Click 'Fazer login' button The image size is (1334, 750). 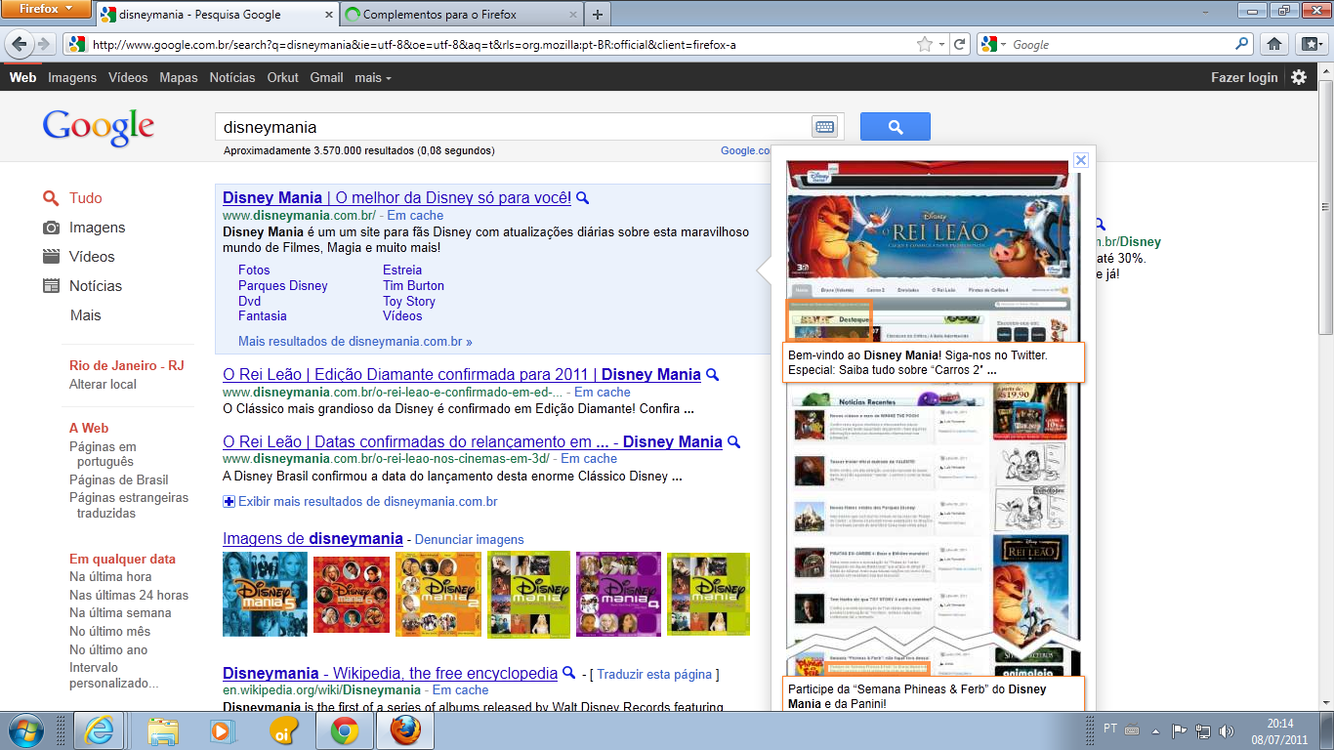coord(1243,77)
